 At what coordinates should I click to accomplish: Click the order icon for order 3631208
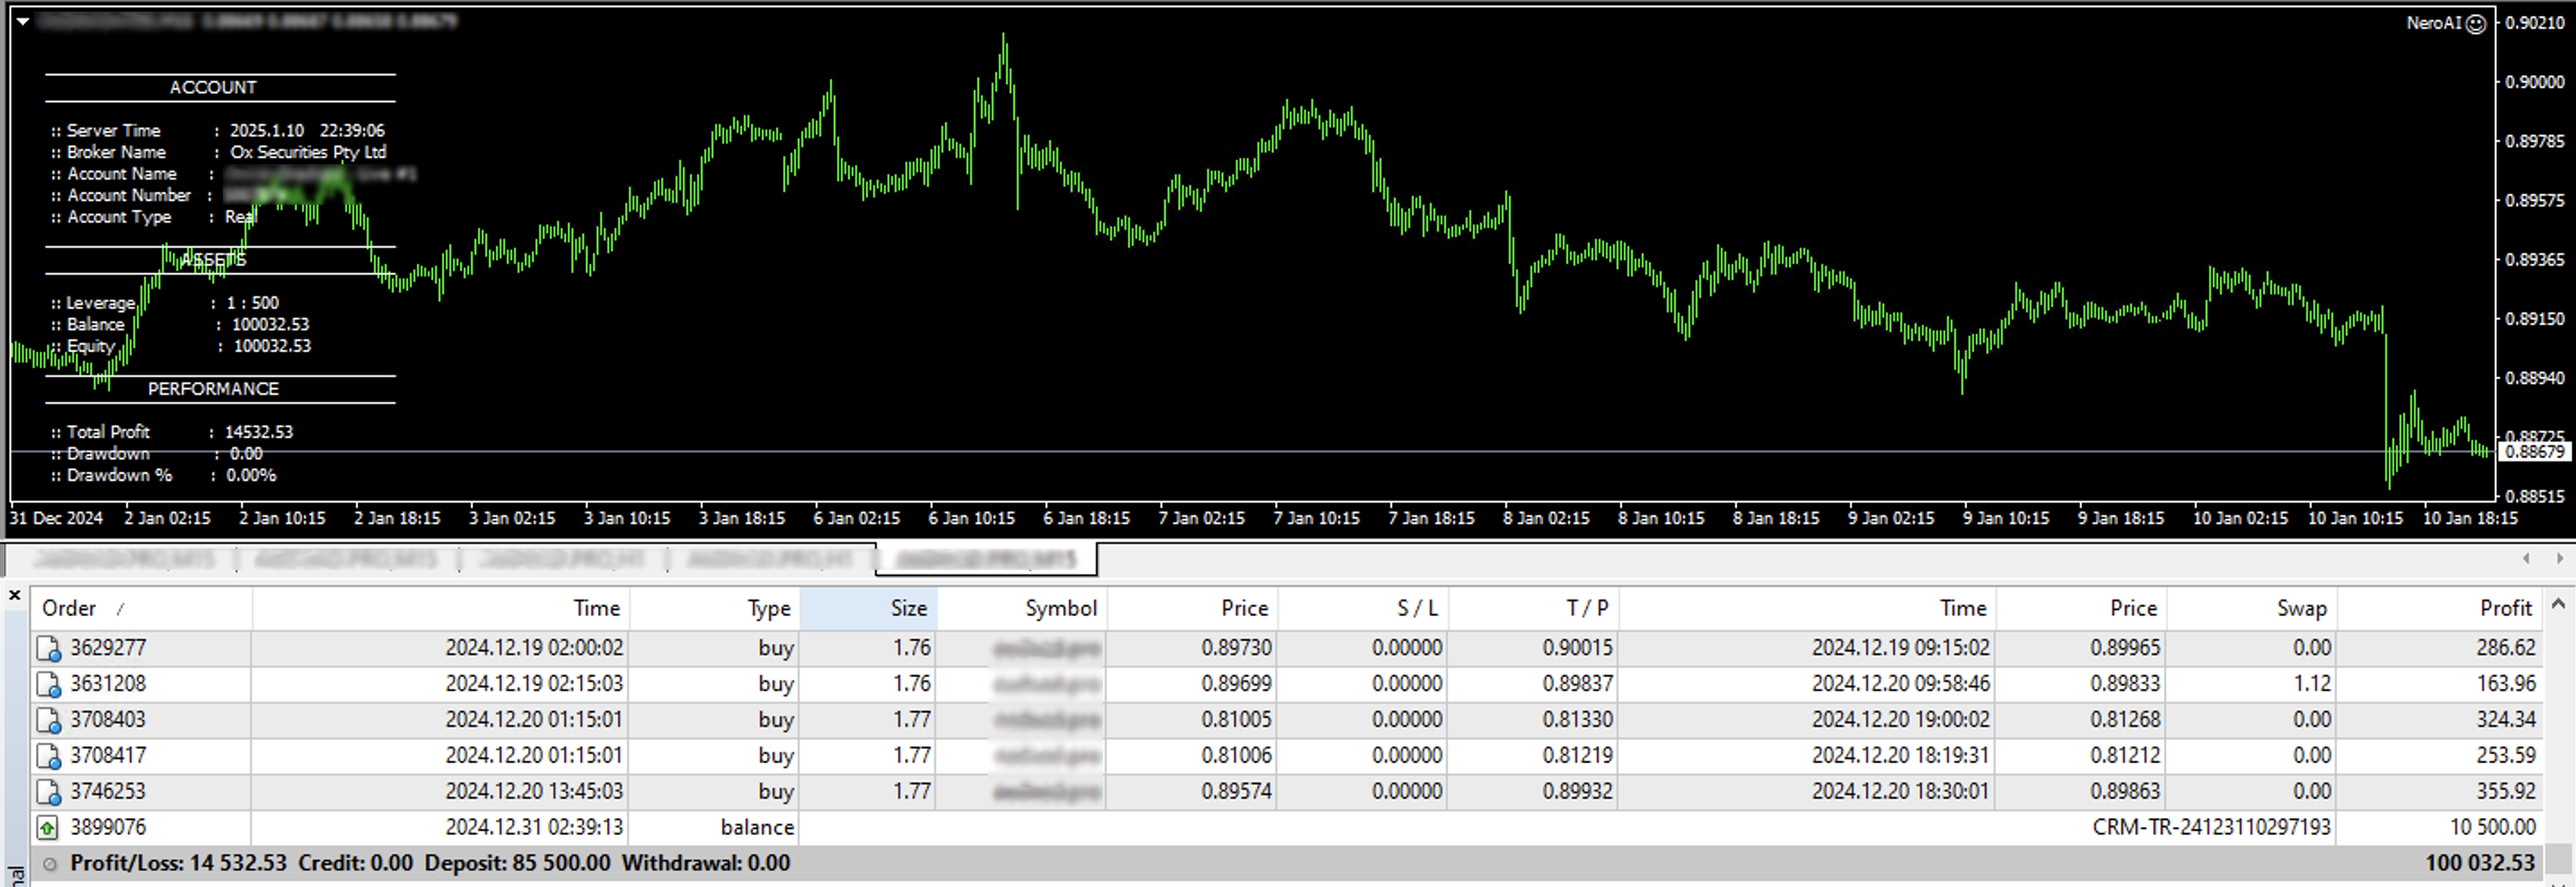pyautogui.click(x=49, y=684)
